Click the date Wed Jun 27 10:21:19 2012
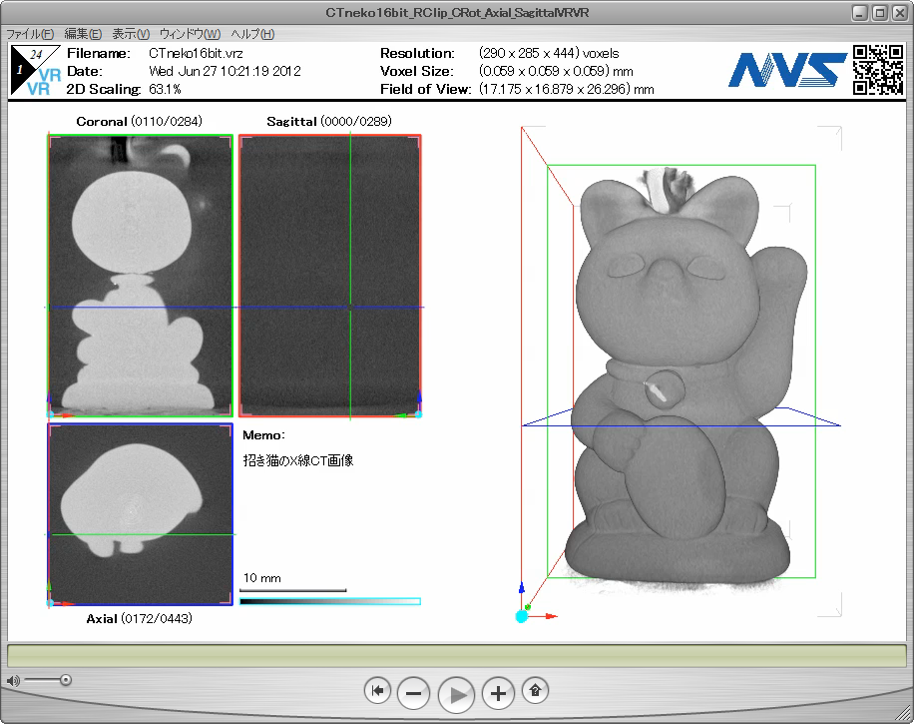914x724 pixels. tap(225, 71)
